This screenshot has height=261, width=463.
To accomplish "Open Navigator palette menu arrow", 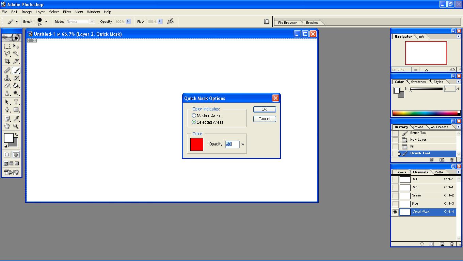I will click(x=458, y=36).
